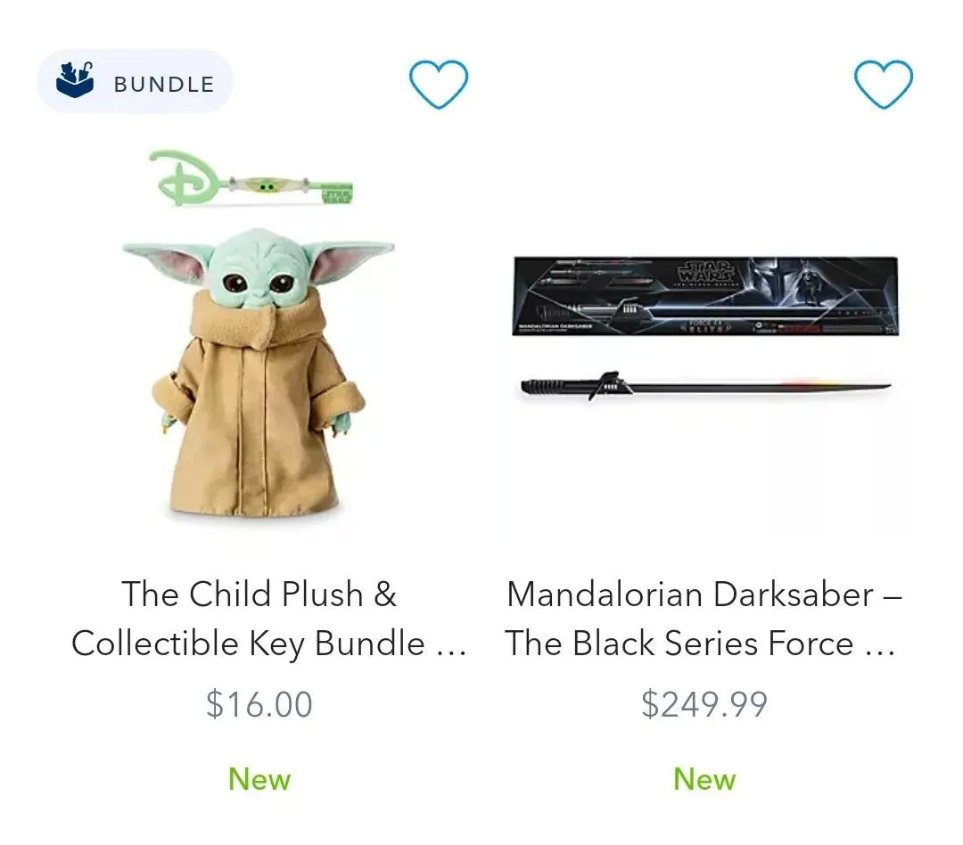This screenshot has width=963, height=845.
Task: Click the truncated Black Series Force line
Action: point(700,644)
